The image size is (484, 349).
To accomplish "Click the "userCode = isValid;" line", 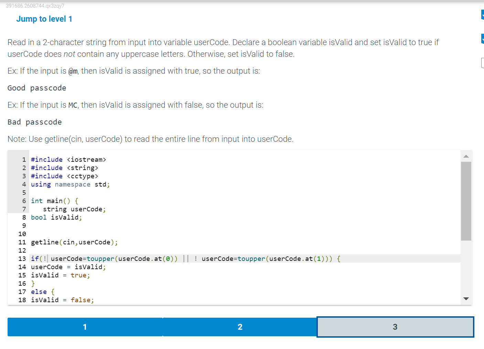I will (68, 267).
